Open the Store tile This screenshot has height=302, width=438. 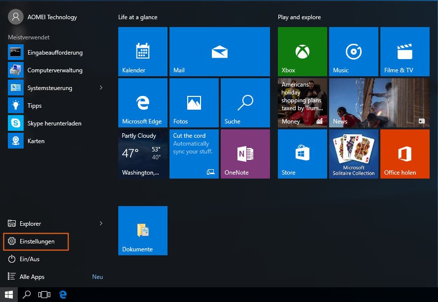(302, 154)
